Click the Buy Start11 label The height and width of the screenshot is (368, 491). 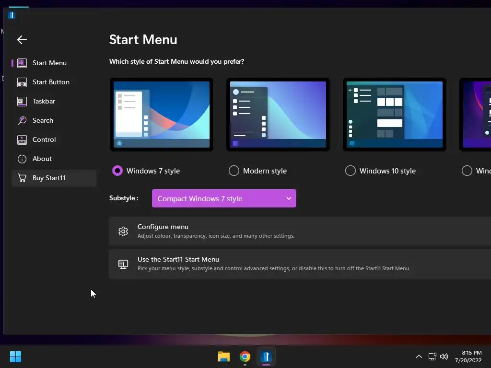[x=49, y=178]
